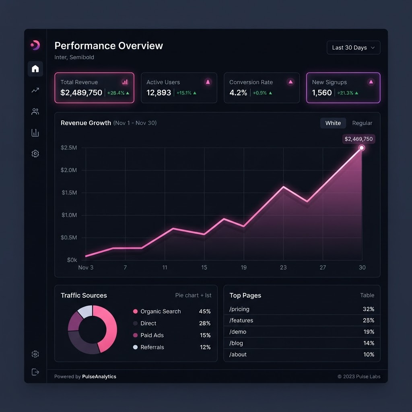Click the Referrals legend label

tap(152, 347)
